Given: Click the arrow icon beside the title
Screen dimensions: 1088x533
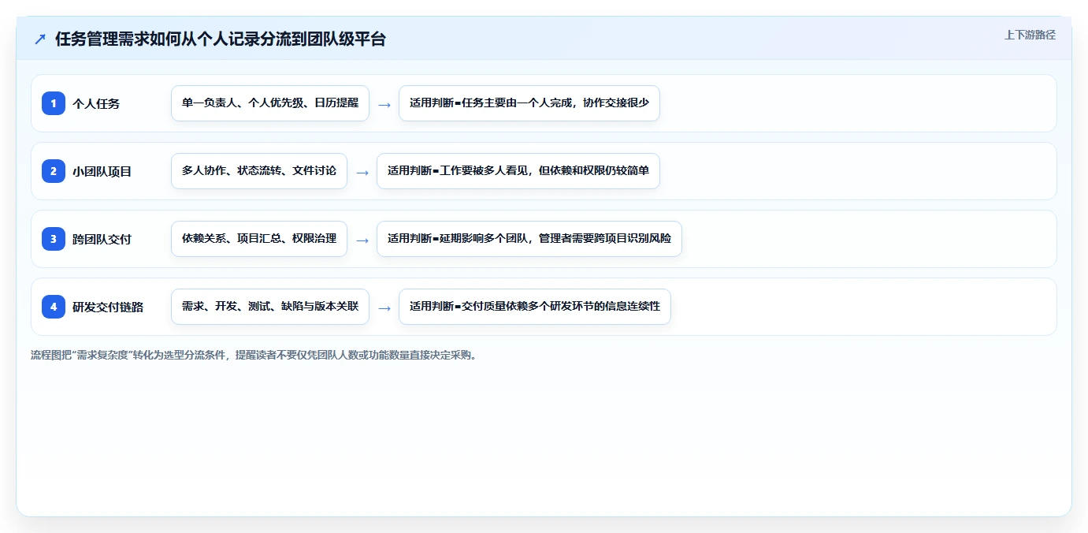Looking at the screenshot, I should 40,39.
